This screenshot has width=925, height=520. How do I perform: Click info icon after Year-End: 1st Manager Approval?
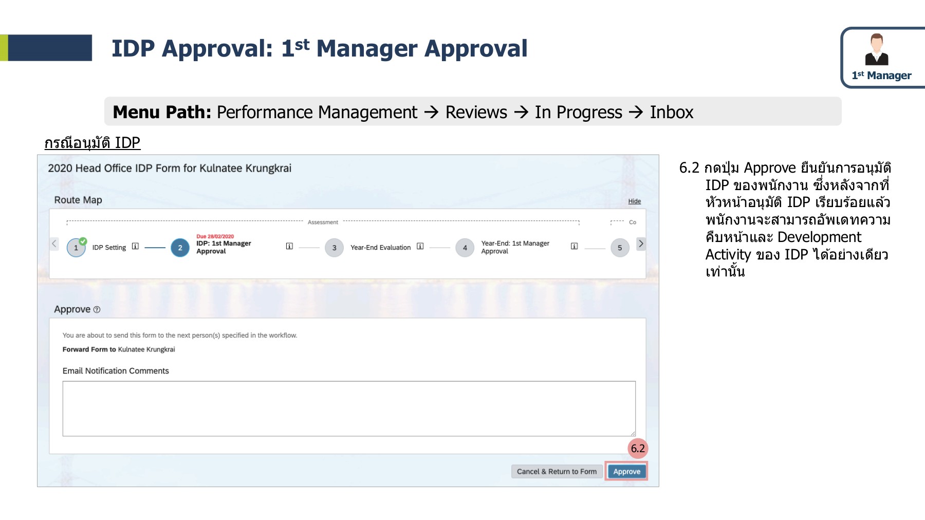coord(574,246)
